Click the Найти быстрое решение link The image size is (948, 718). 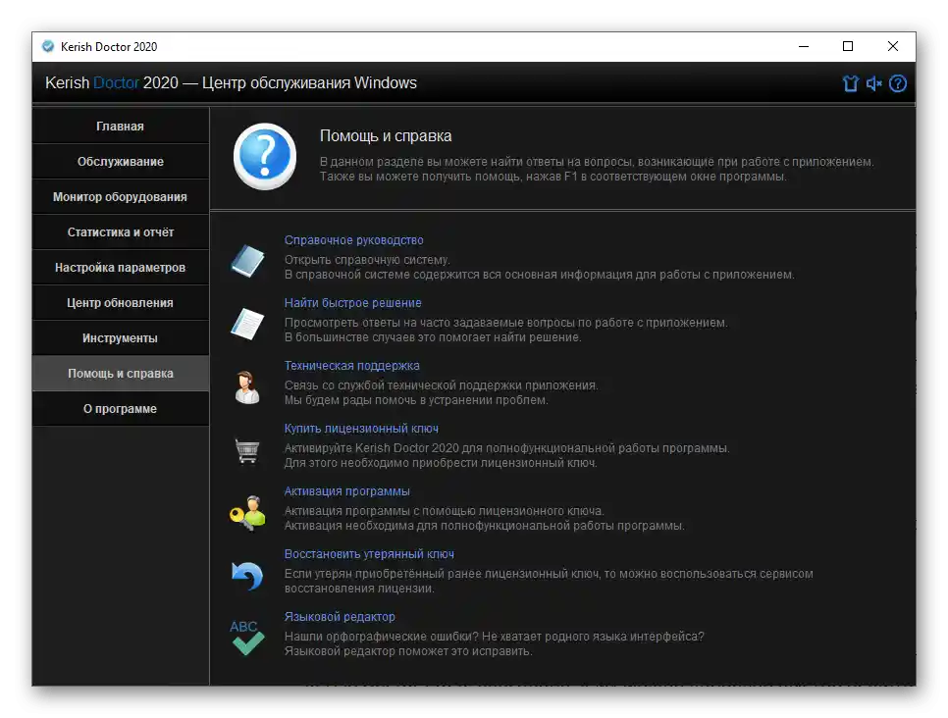click(x=353, y=303)
